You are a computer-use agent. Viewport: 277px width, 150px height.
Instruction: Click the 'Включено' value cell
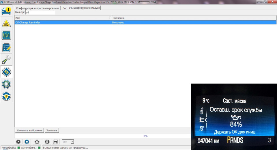[x=118, y=22]
